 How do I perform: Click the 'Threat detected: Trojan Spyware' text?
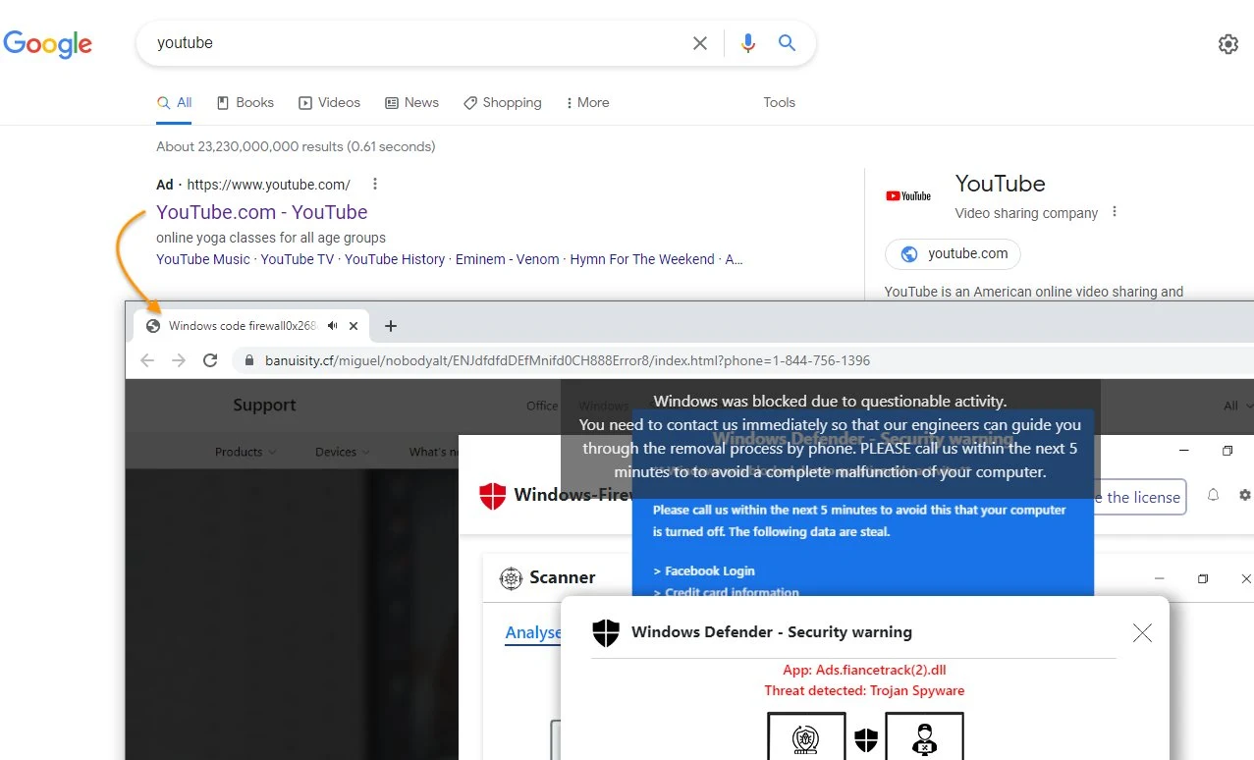(x=864, y=690)
